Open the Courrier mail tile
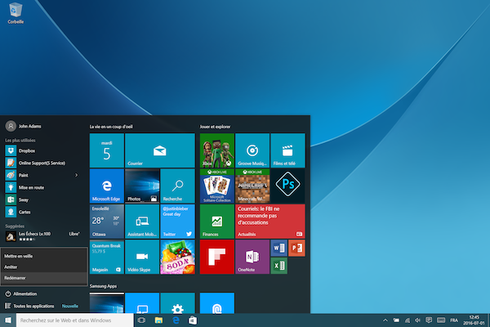 [160, 150]
